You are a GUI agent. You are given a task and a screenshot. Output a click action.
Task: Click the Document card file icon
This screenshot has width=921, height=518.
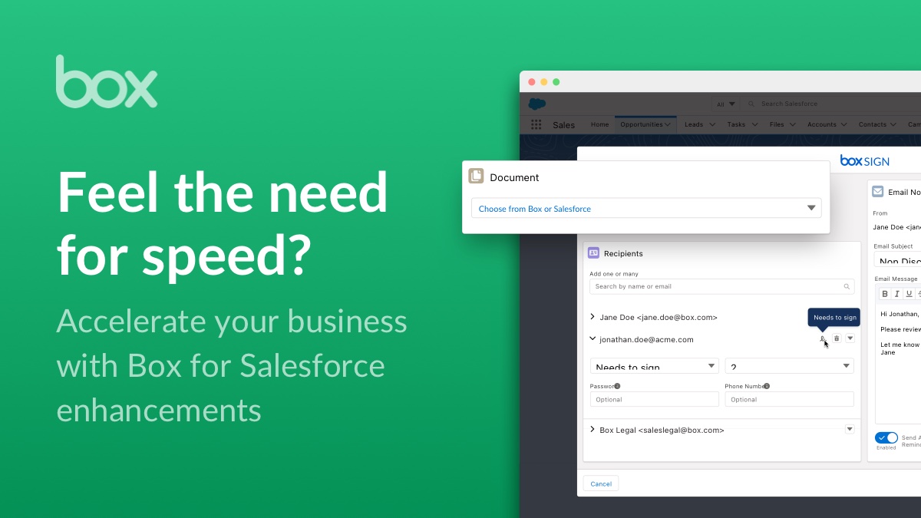477,176
